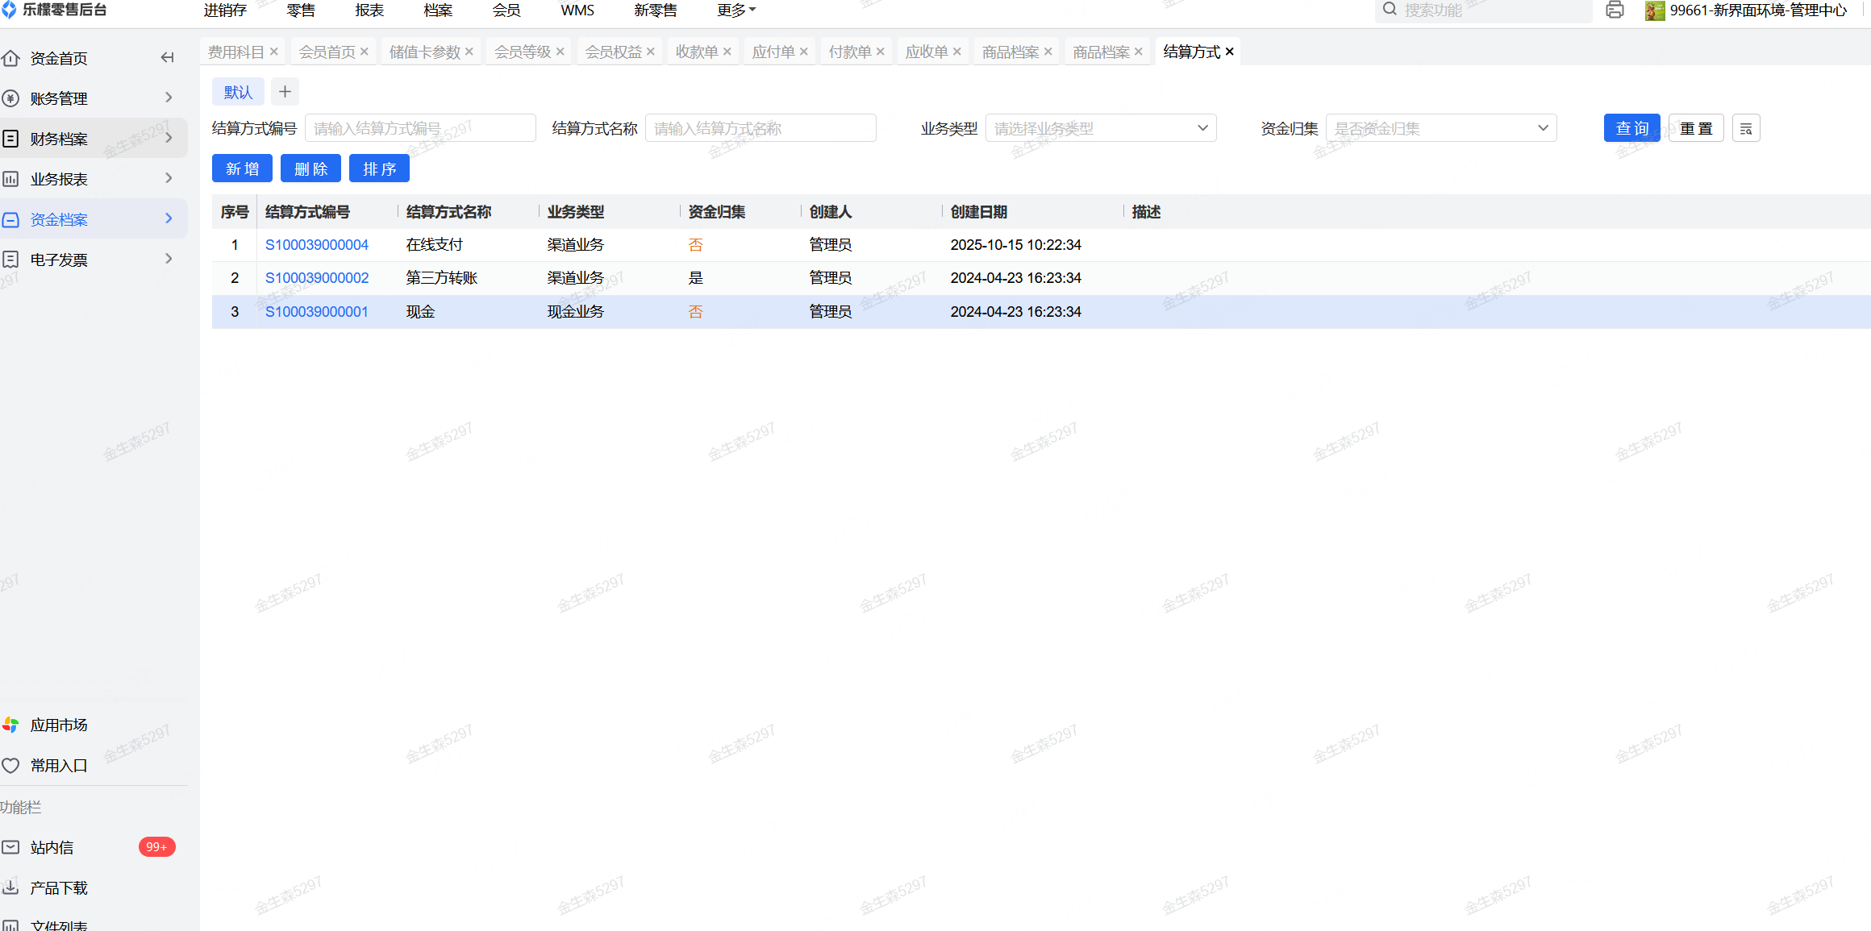Collapse sidebar using the arrow icon
This screenshot has width=1871, height=931.
point(167,57)
